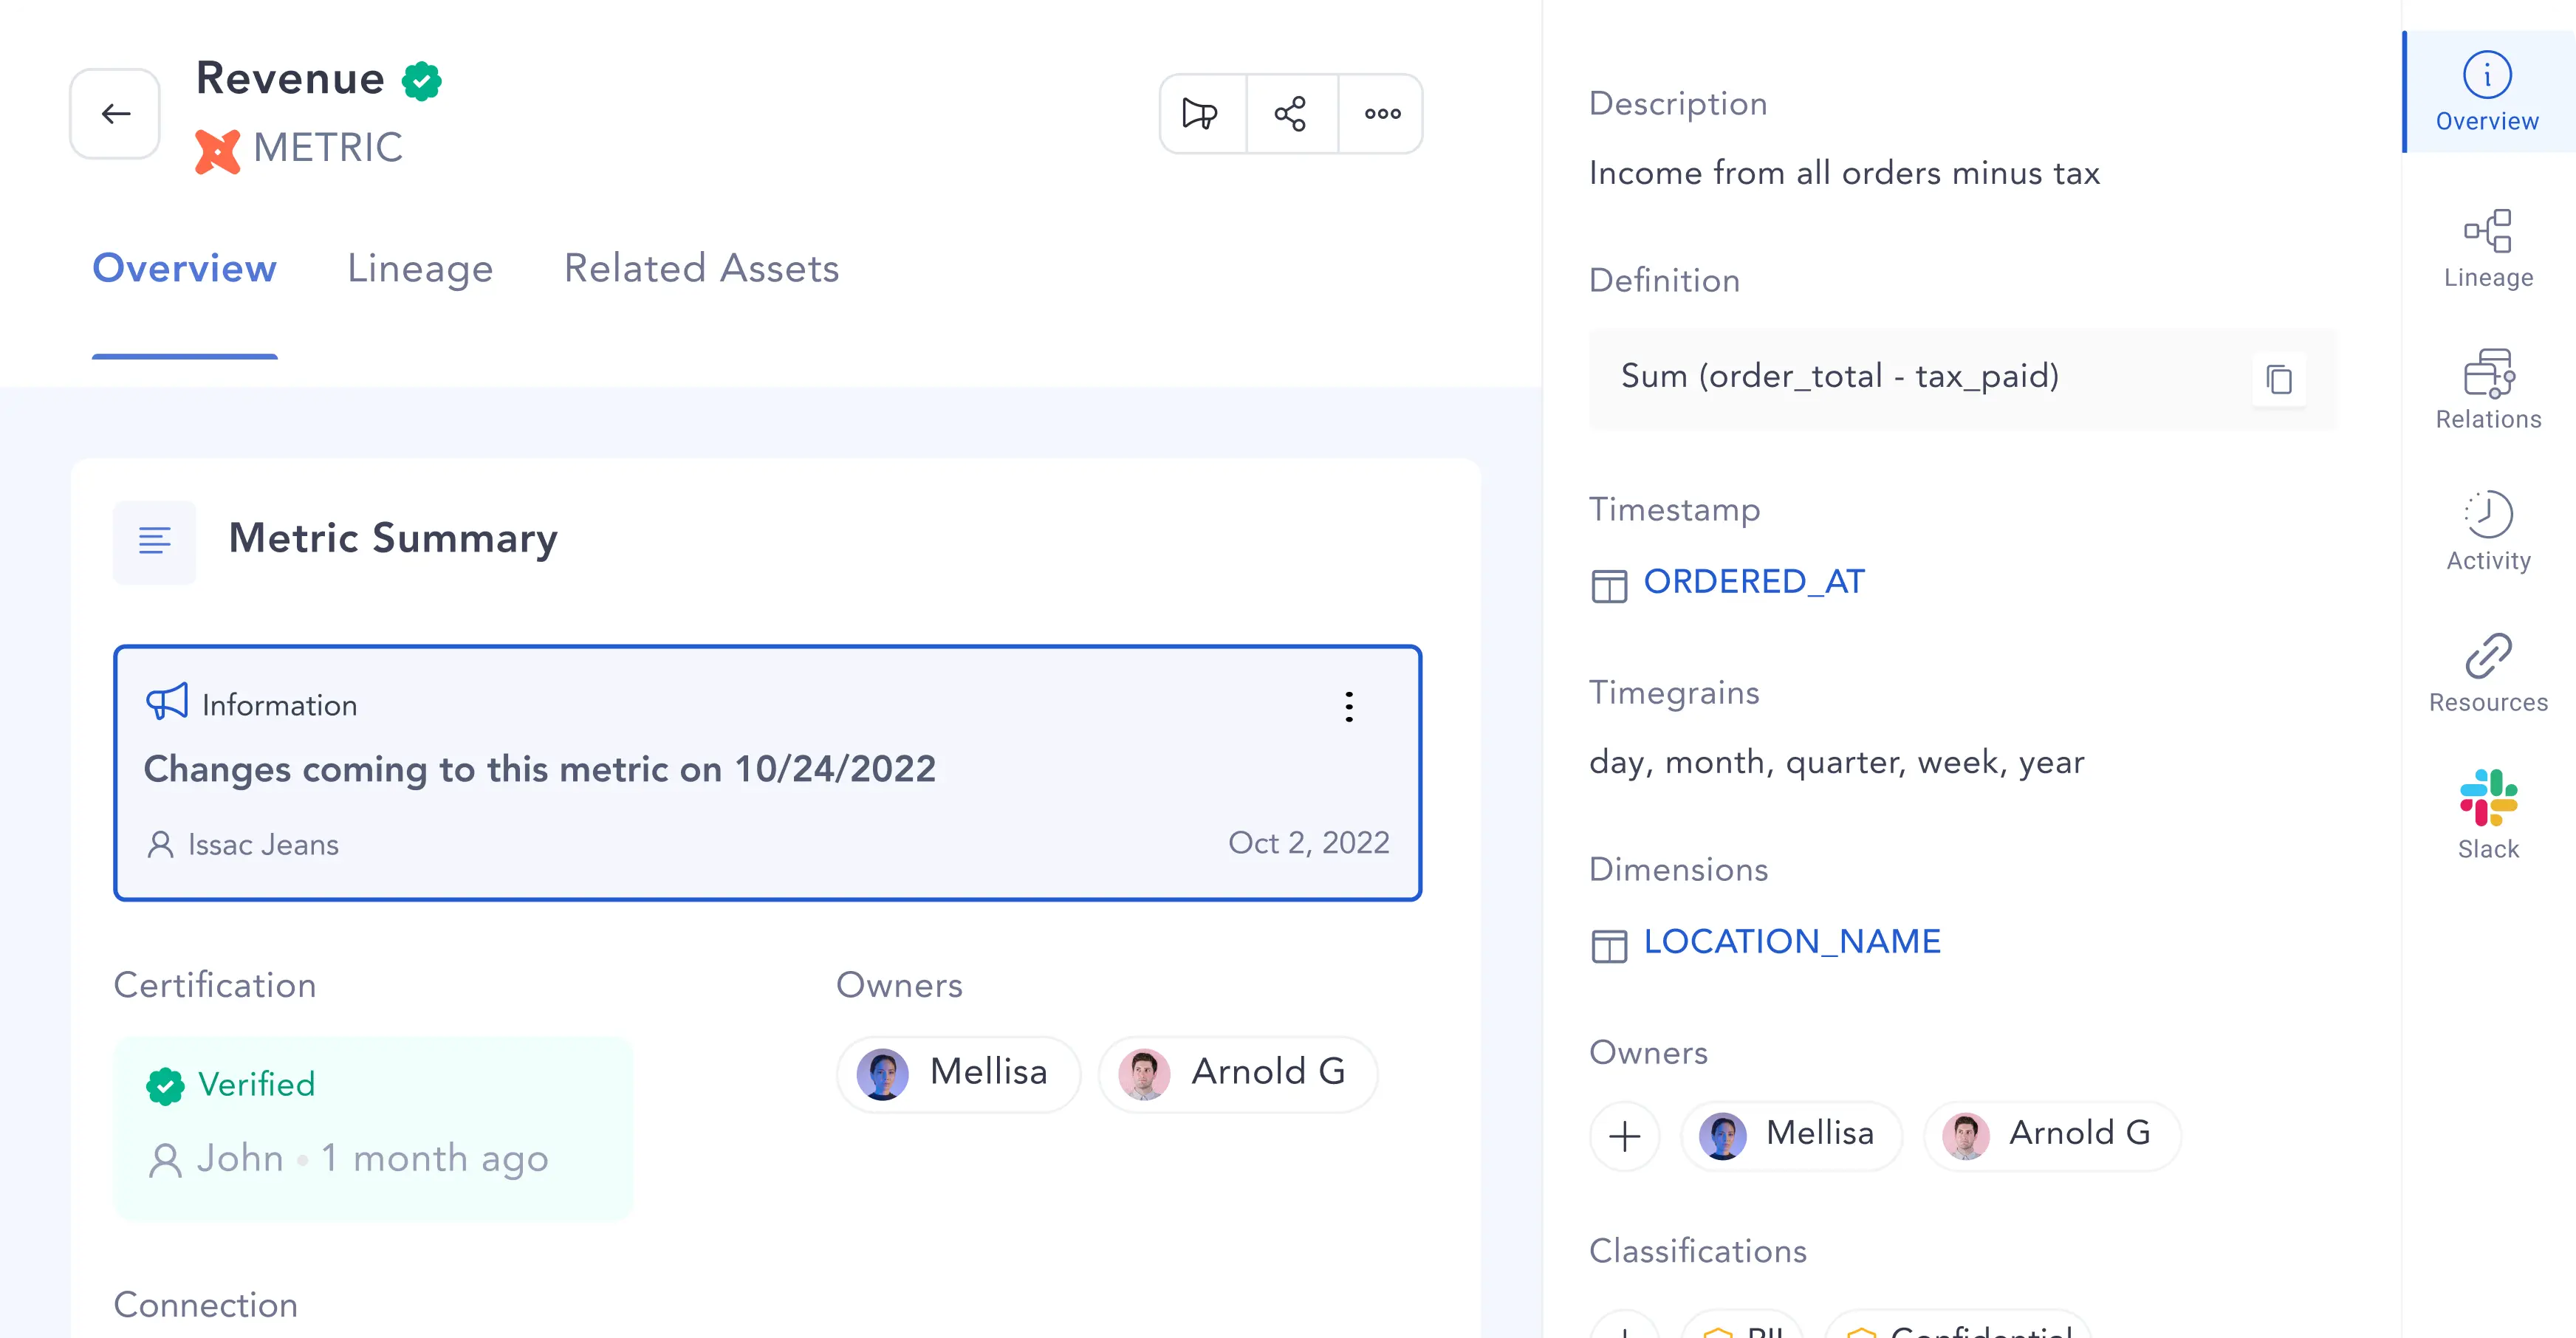Image resolution: width=2576 pixels, height=1338 pixels.
Task: Click the description text Income from all orders
Action: click(x=1844, y=173)
